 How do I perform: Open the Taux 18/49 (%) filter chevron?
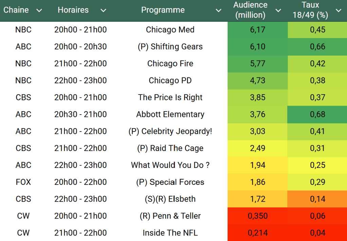coord(339,11)
